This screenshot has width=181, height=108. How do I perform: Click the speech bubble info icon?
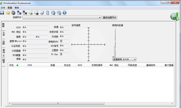point(59,13)
